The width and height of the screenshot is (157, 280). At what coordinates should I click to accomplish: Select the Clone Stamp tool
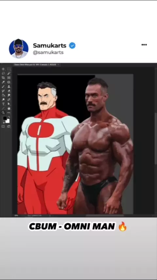point(9,87)
